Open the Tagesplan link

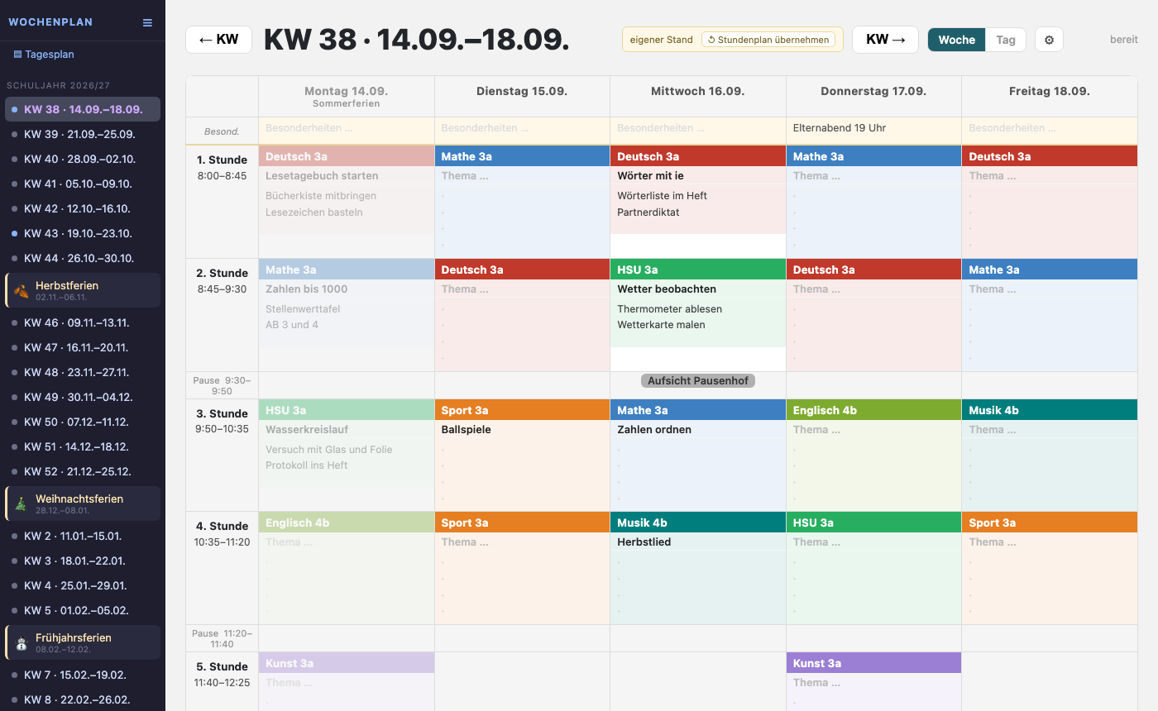pyautogui.click(x=44, y=55)
